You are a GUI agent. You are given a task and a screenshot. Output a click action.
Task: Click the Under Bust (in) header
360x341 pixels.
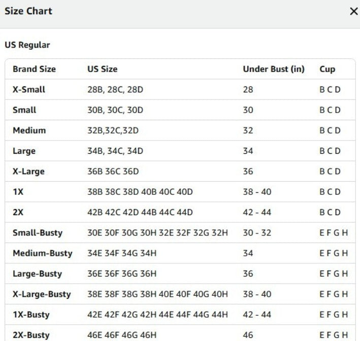[274, 69]
